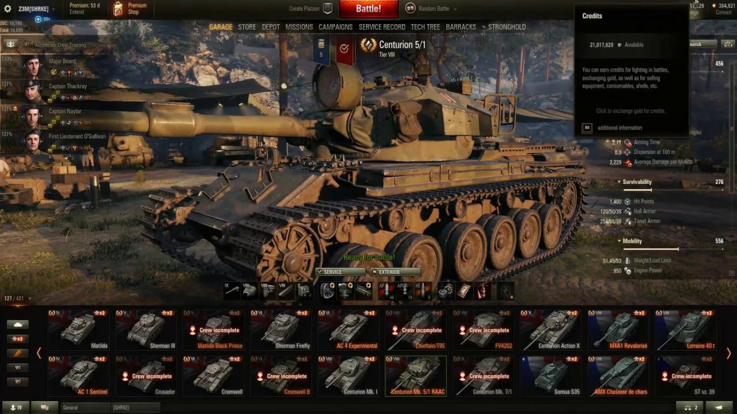Screen dimensions: 737x414
Task: Switch to the BARRACKS tab
Action: (x=461, y=27)
